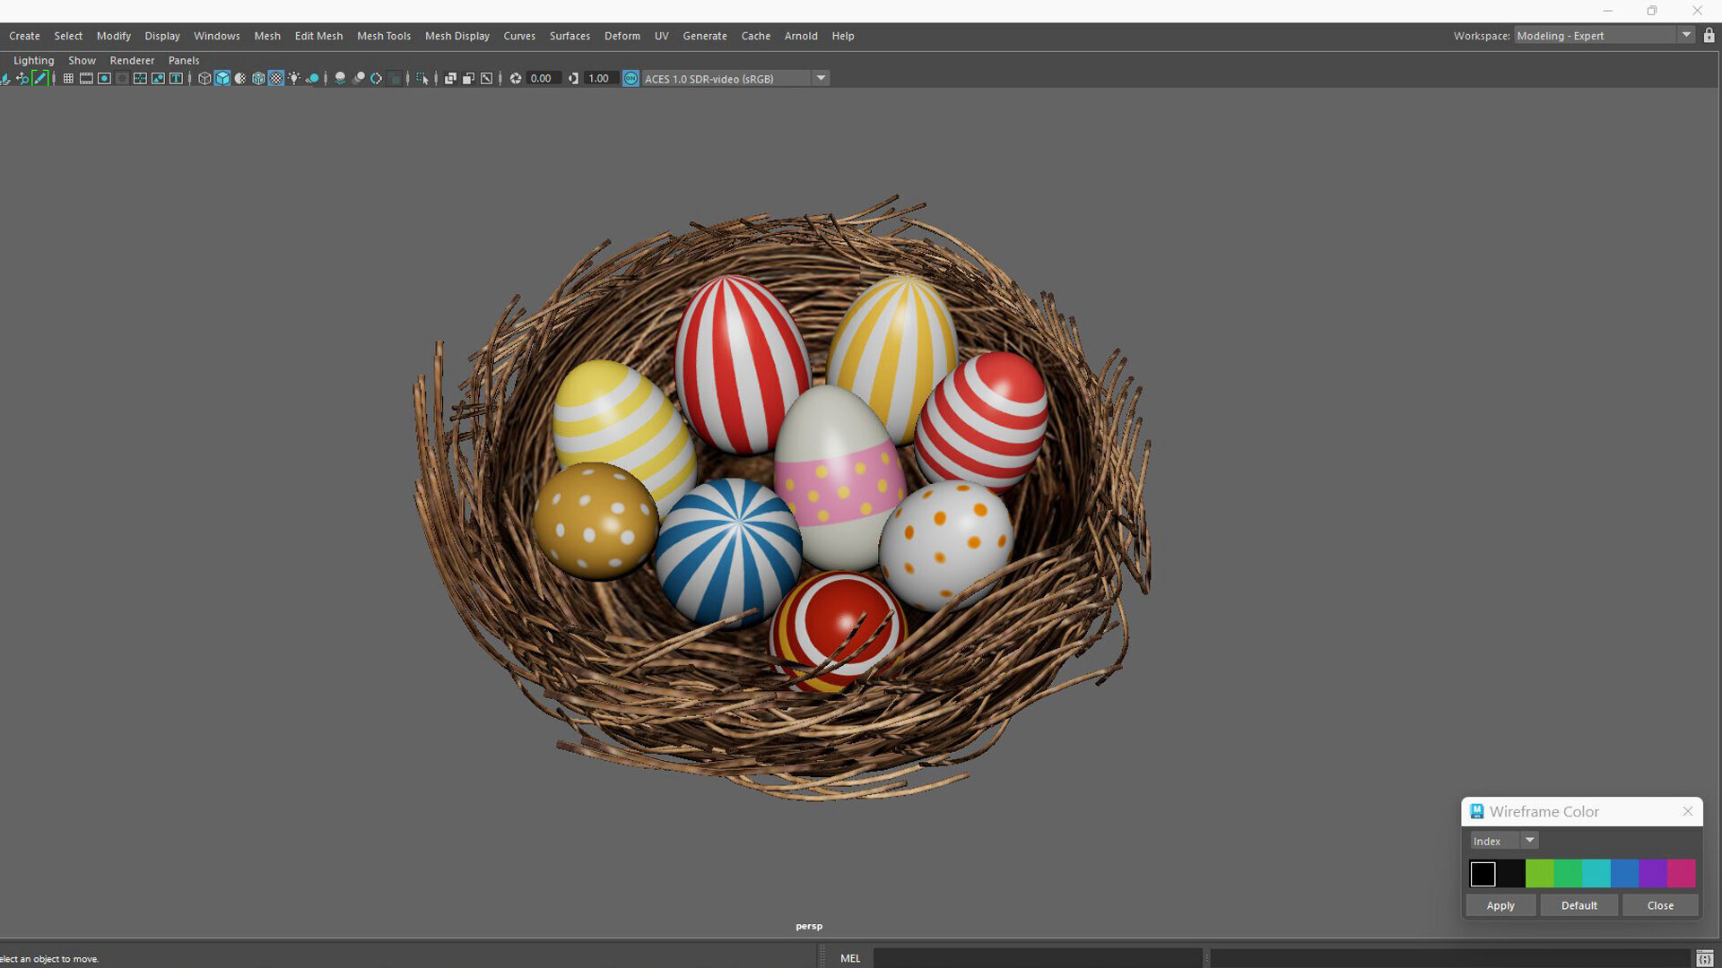1722x968 pixels.
Task: Select the lime green wireframe color swatch
Action: click(x=1540, y=874)
